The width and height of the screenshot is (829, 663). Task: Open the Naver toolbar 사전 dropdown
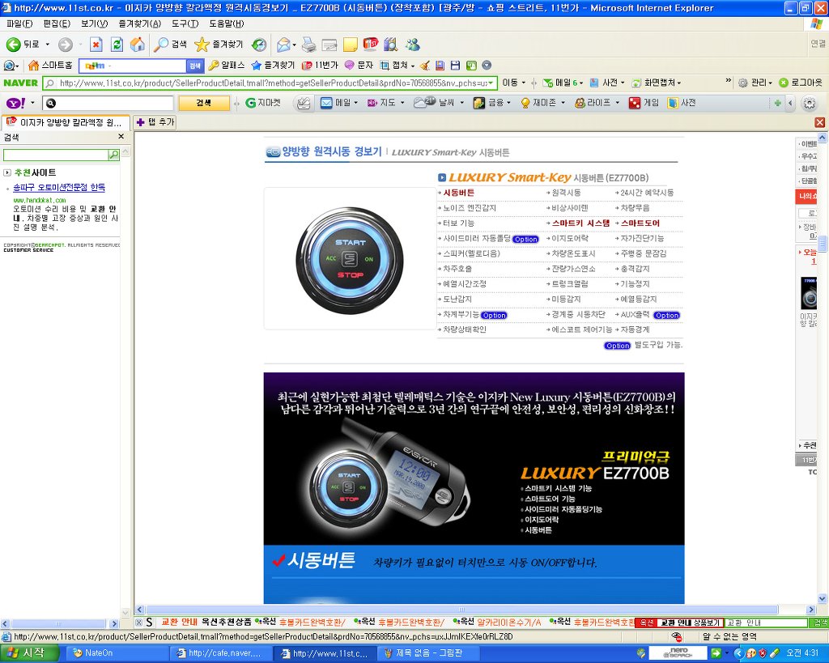tap(623, 83)
